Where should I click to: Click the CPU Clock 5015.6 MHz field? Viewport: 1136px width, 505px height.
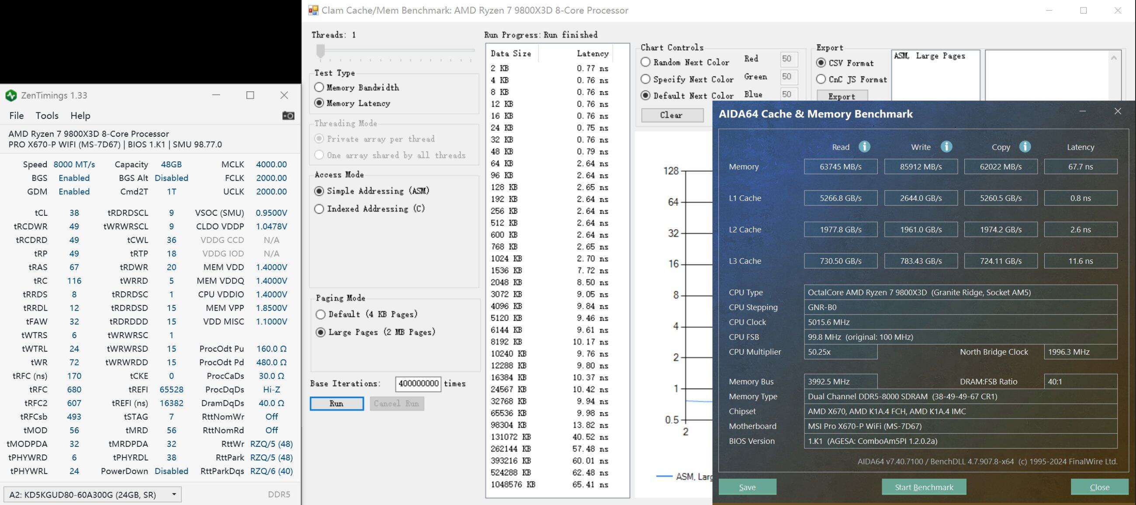(960, 322)
